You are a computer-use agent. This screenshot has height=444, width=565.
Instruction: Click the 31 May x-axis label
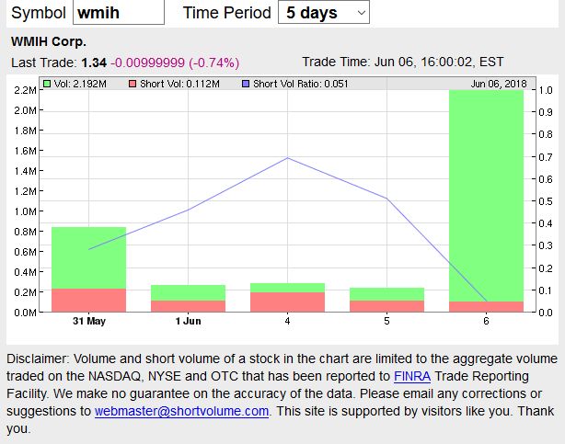89,321
